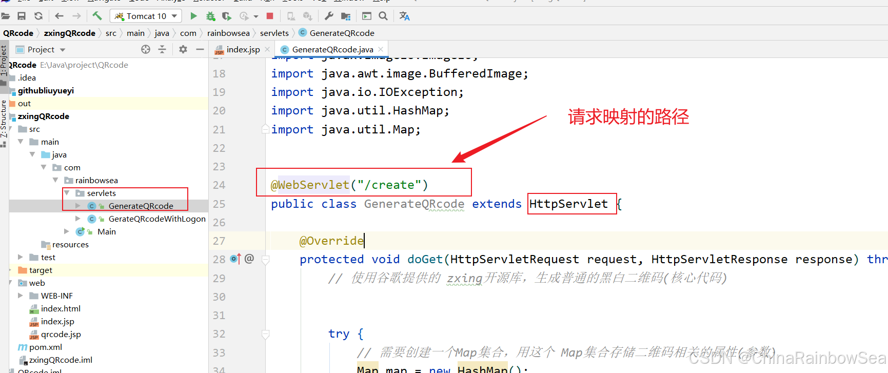
Task: Click servlets in the breadcrumb bar
Action: pos(274,33)
